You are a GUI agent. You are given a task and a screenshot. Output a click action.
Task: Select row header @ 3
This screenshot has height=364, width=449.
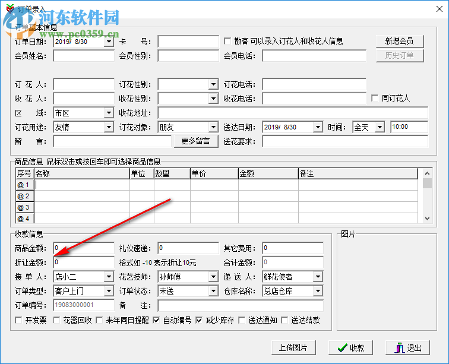[x=24, y=207]
